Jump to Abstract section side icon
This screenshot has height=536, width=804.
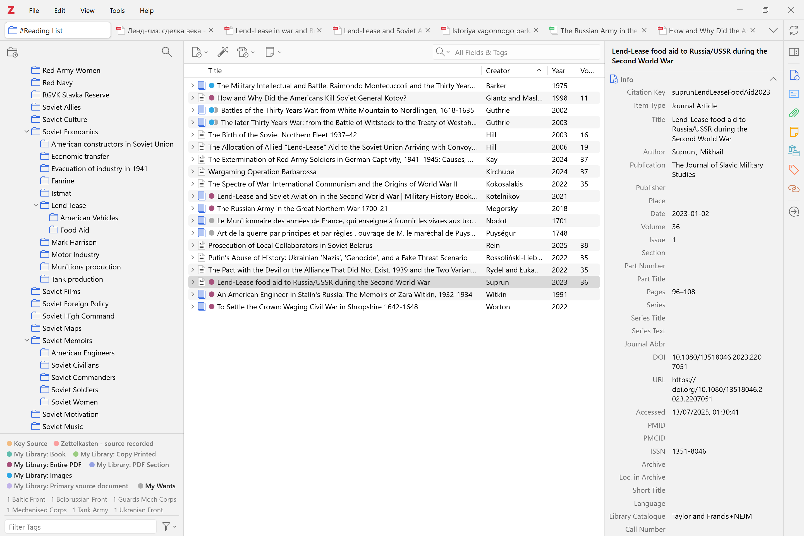coord(794,94)
